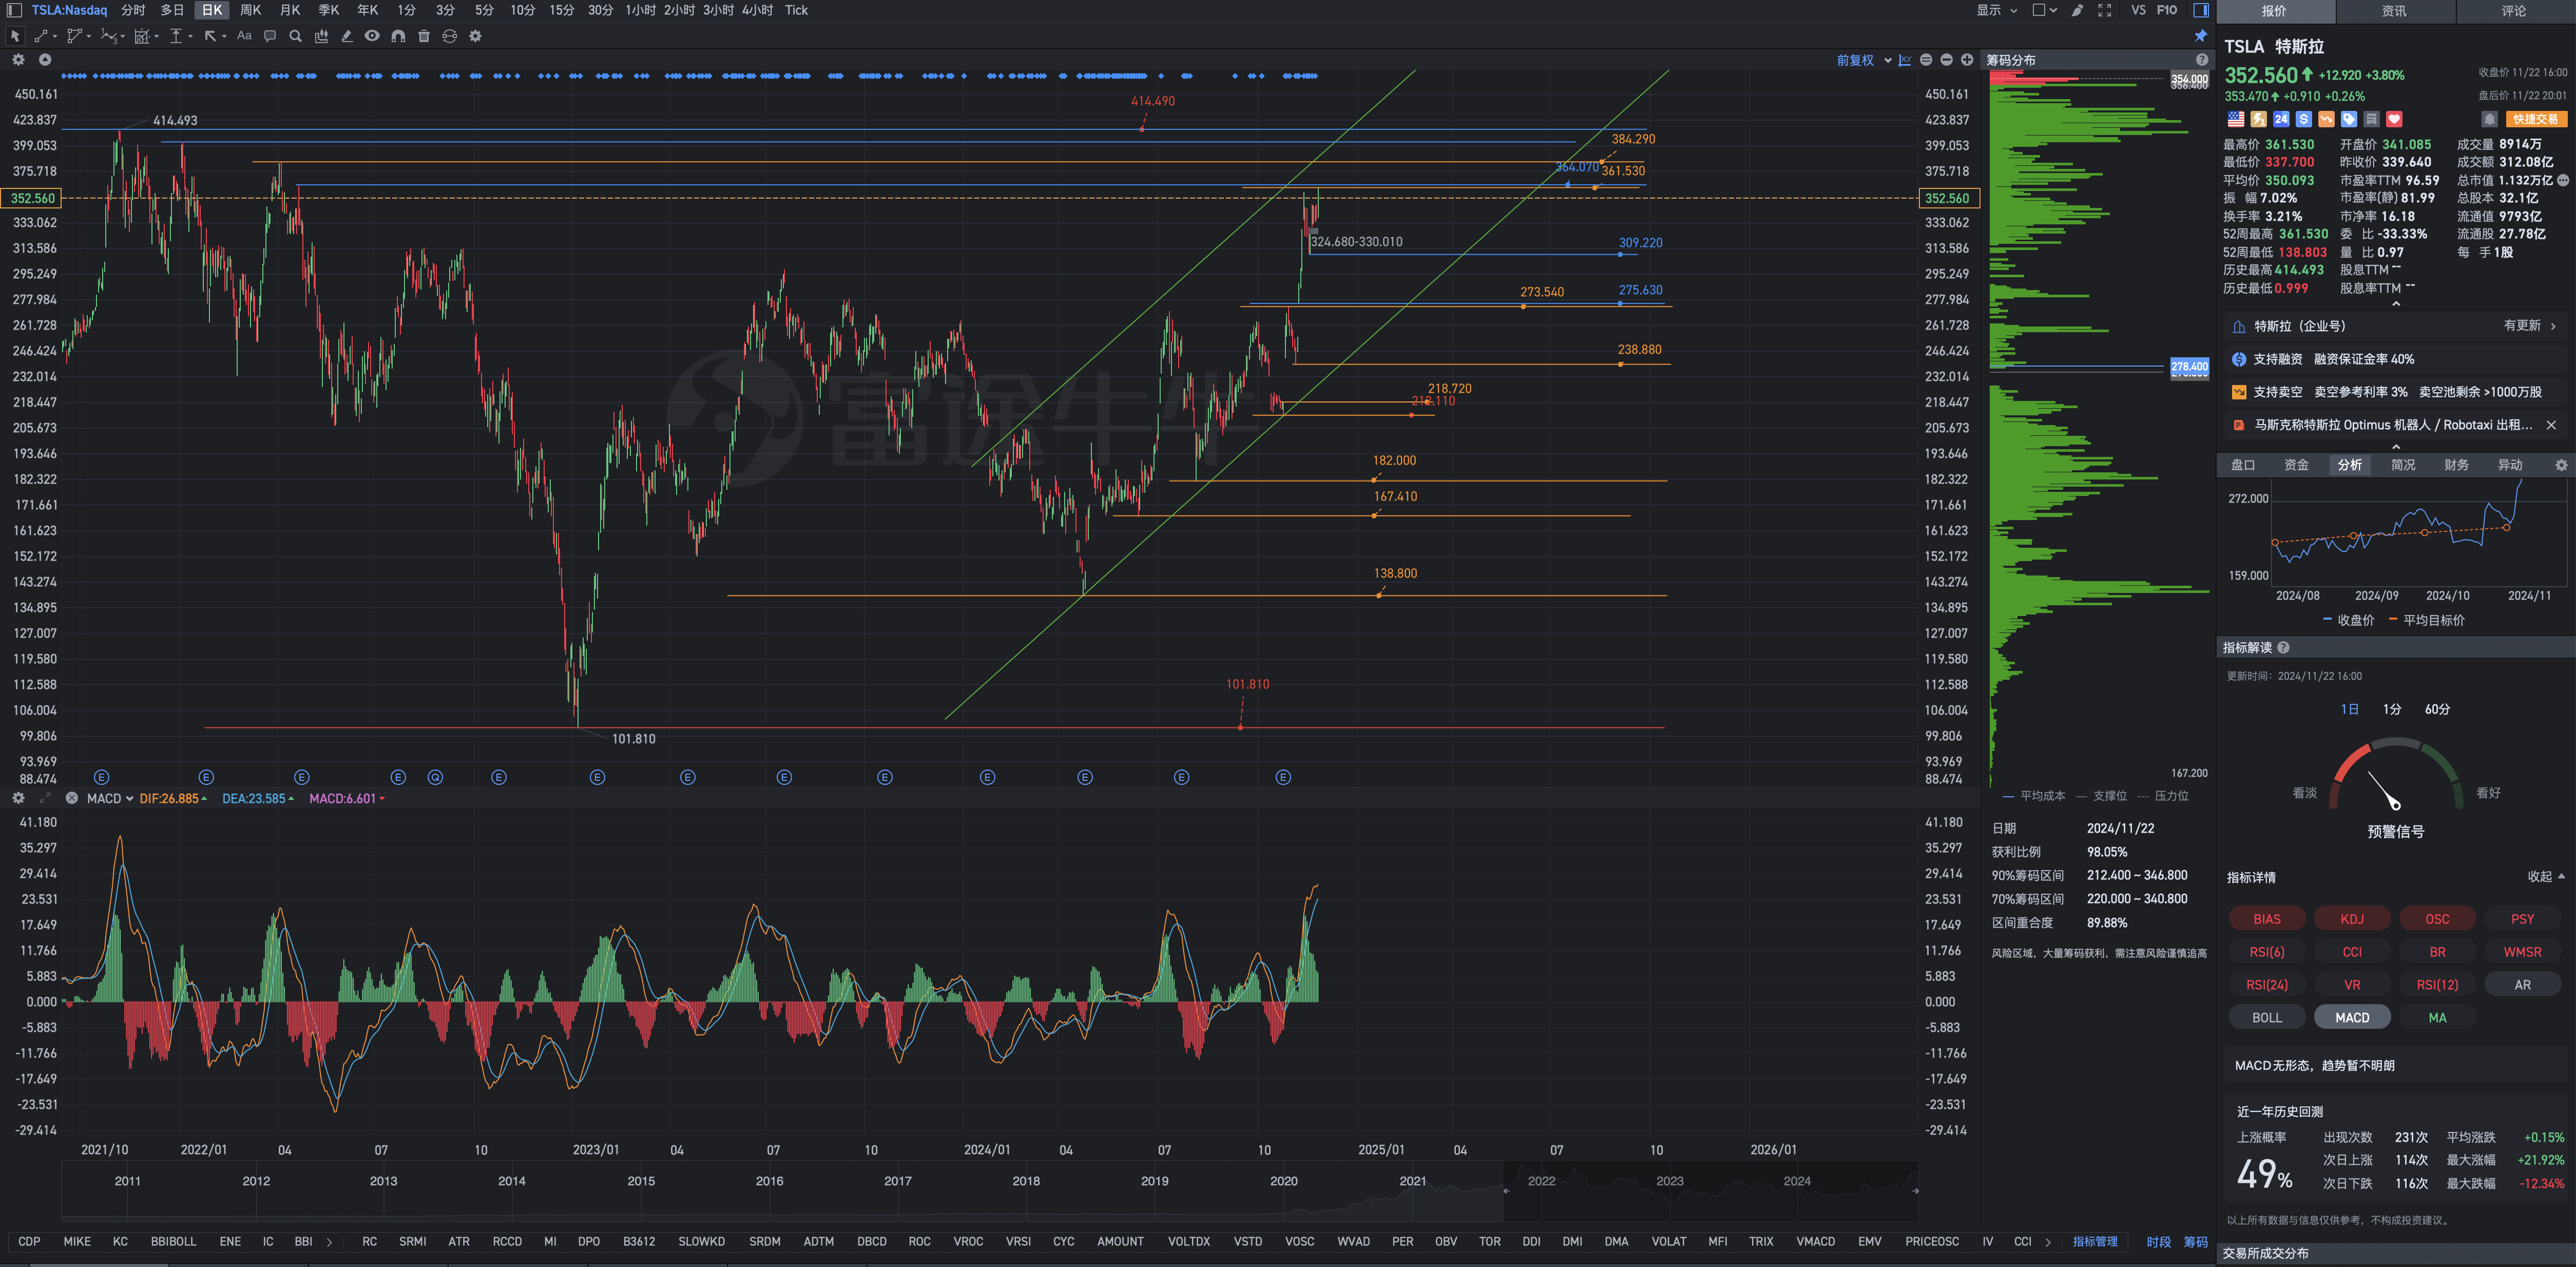The height and width of the screenshot is (1267, 2576).
Task: Open 指标管理 indicator management
Action: tap(2095, 1242)
